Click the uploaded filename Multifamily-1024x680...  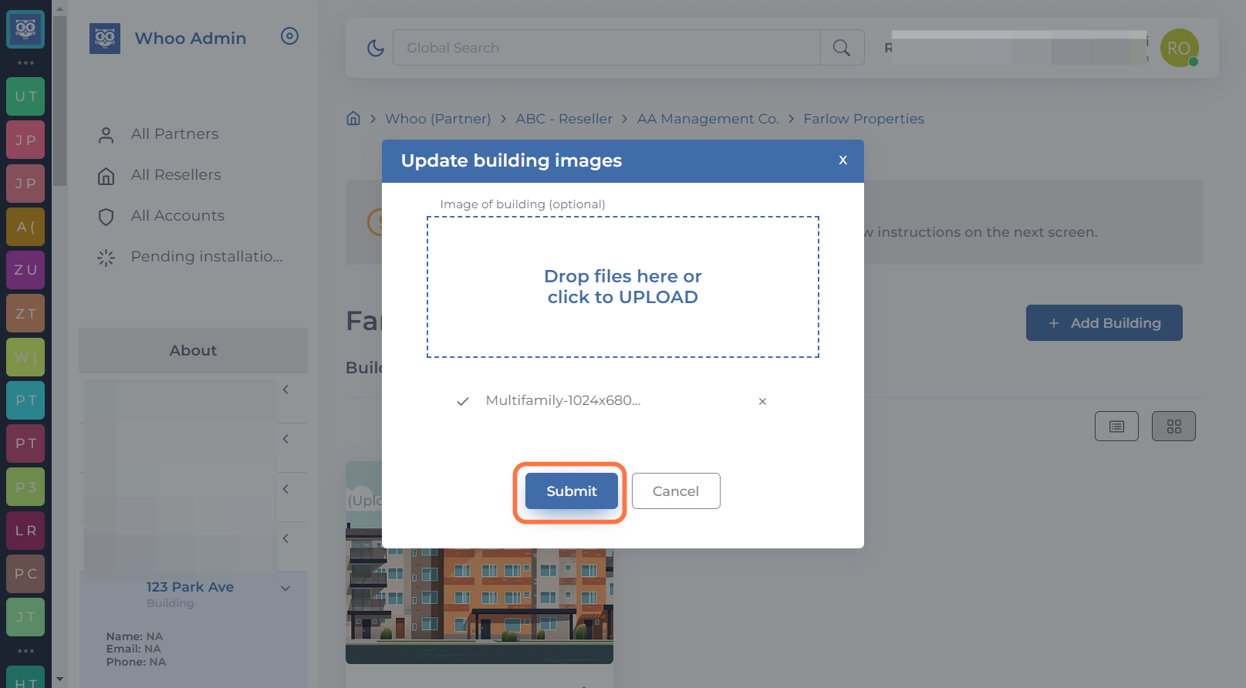563,400
